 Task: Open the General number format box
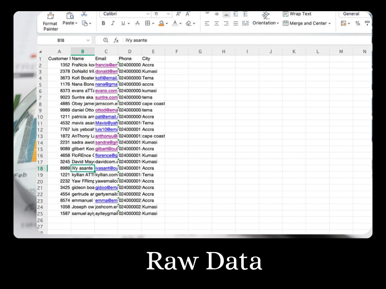click(354, 14)
